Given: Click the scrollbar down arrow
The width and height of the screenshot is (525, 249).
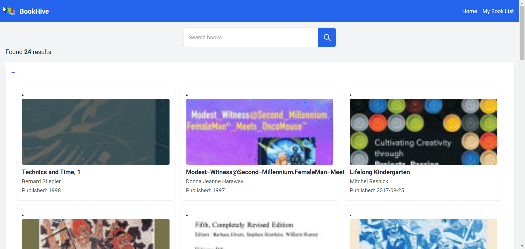Looking at the screenshot, I should point(522,246).
